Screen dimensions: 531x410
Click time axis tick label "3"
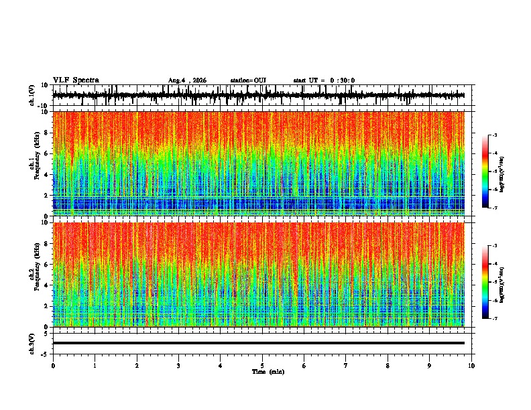(x=178, y=366)
